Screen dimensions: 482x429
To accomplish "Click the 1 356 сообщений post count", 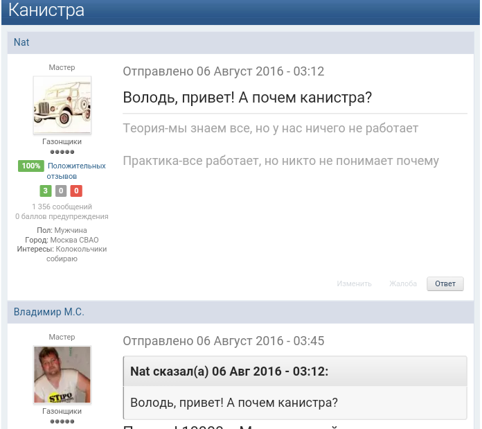I will 62,207.
